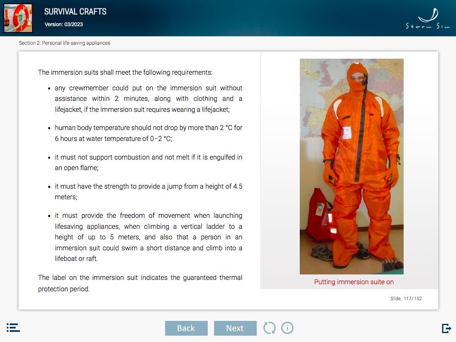Open the immersion suit photo
Image resolution: width=456 pixels, height=342 pixels.
pos(352,166)
